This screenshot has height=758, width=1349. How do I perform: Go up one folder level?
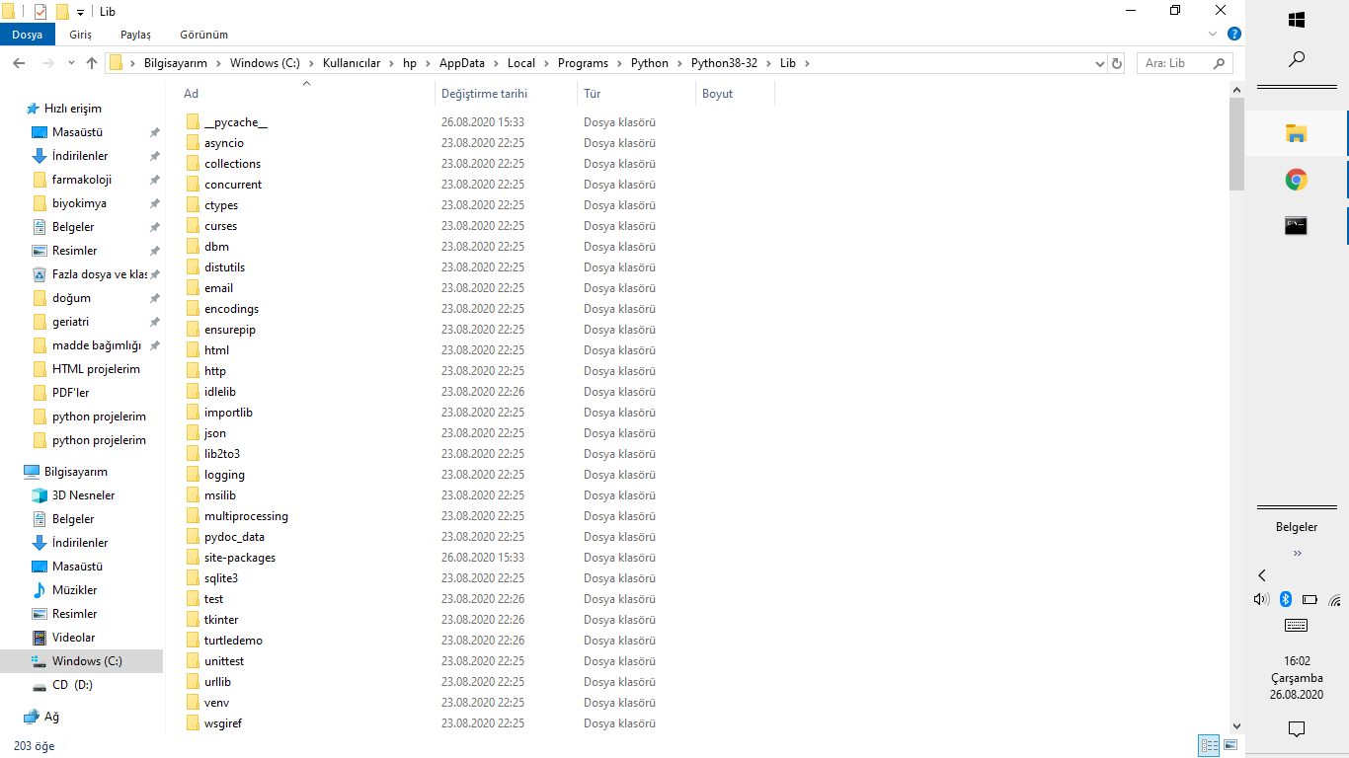coord(92,63)
